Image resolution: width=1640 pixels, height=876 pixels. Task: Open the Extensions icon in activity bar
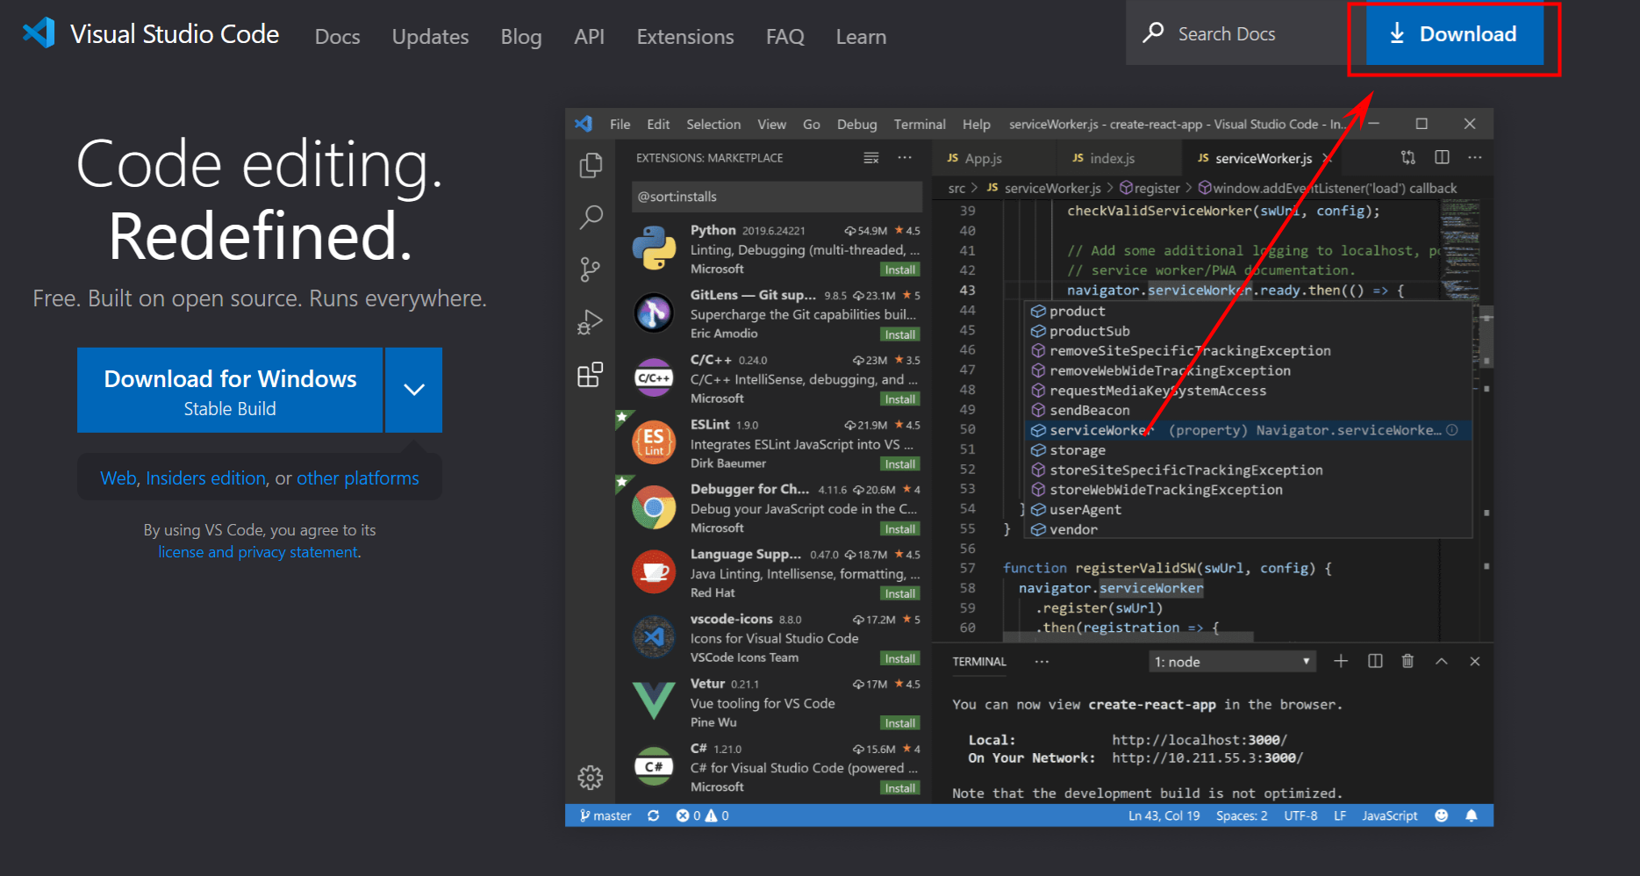[591, 375]
